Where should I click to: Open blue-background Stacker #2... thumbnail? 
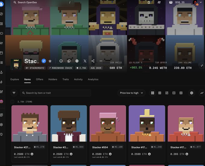pyautogui.click(x=69, y=123)
